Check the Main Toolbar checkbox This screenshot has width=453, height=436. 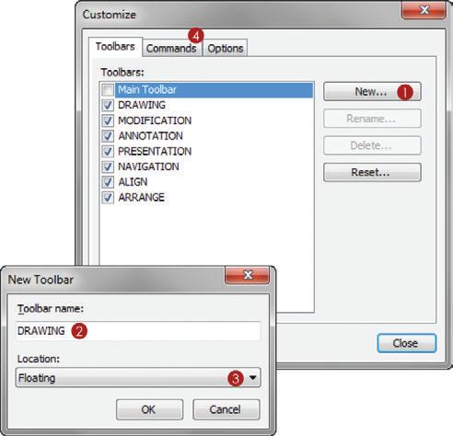108,90
